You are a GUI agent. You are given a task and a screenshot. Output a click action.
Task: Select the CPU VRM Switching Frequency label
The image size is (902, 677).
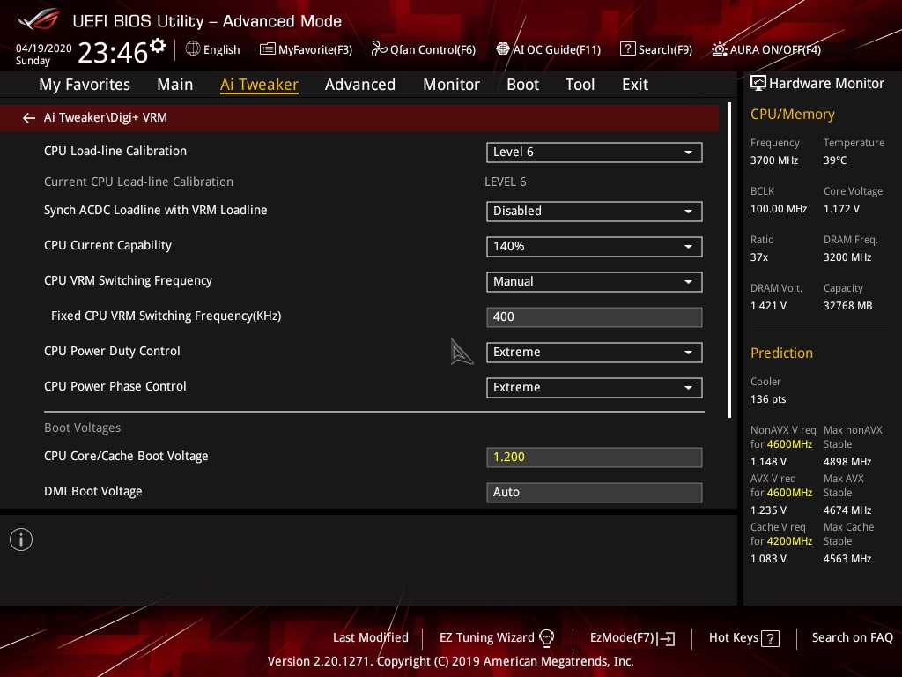pos(128,280)
